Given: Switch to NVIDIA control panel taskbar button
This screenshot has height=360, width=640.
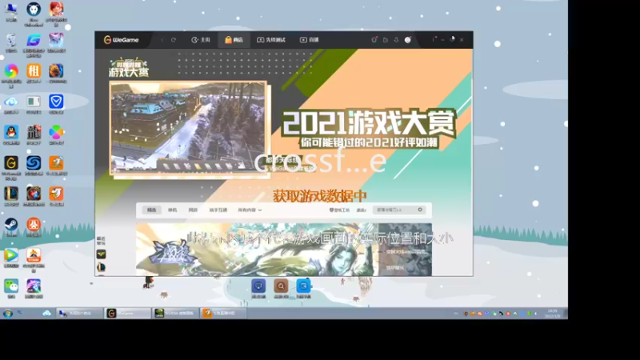Looking at the screenshot, I should pos(175,313).
